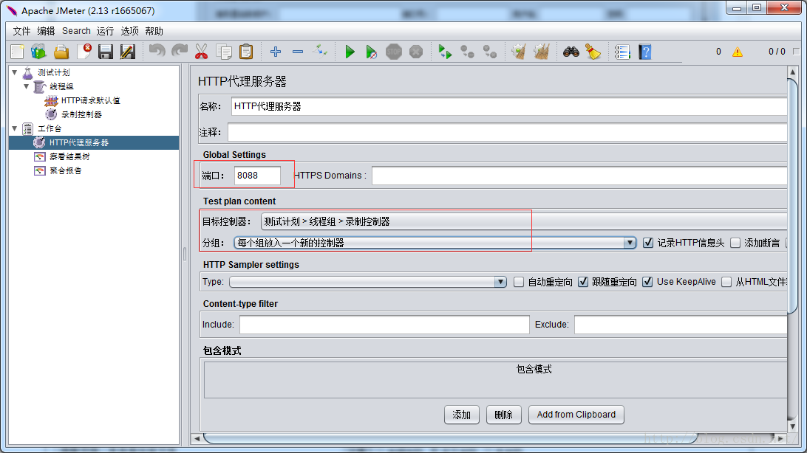Click the Clear results broom icon
Image resolution: width=807 pixels, height=453 pixels.
click(519, 52)
